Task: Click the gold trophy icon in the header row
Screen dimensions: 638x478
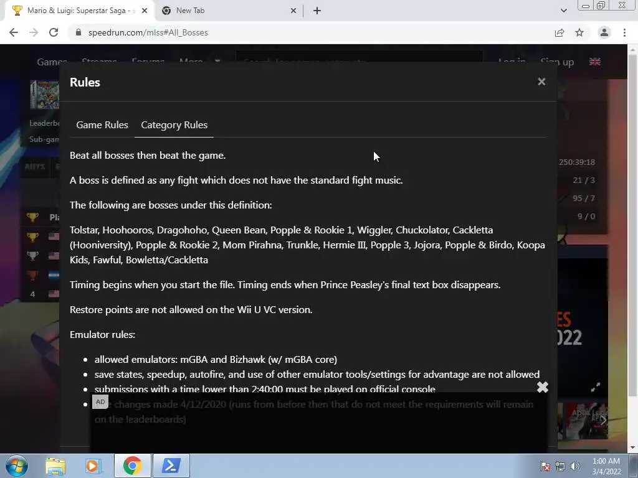Action: point(32,217)
